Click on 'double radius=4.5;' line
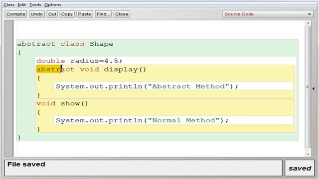This screenshot has height=179, width=319. click(x=79, y=61)
